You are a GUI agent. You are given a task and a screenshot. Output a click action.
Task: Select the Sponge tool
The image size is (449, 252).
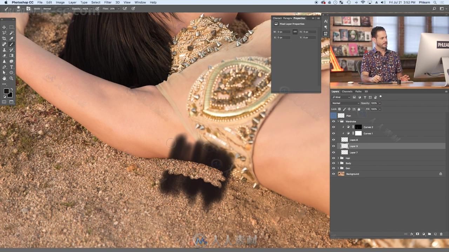[x=12, y=61]
